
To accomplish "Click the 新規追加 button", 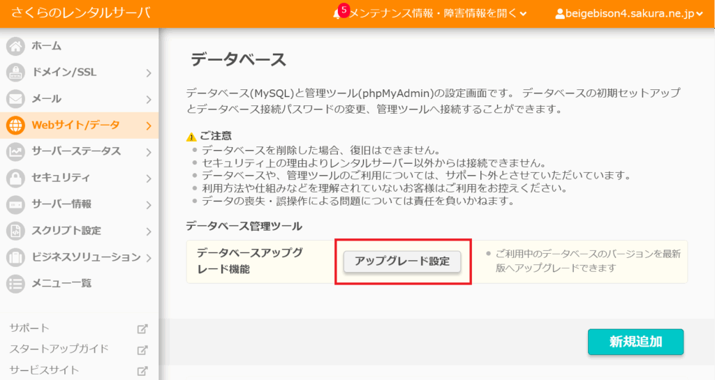I will pyautogui.click(x=635, y=342).
